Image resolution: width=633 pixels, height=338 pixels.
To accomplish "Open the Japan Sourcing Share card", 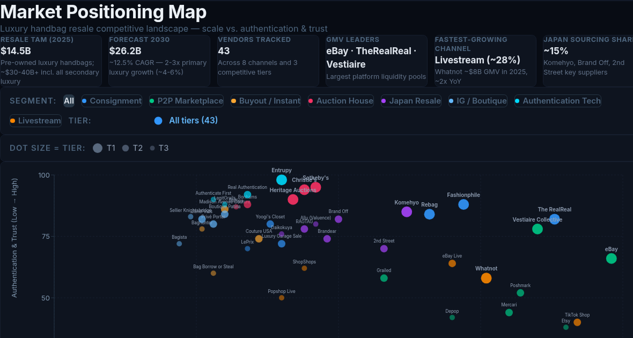I will pos(588,61).
